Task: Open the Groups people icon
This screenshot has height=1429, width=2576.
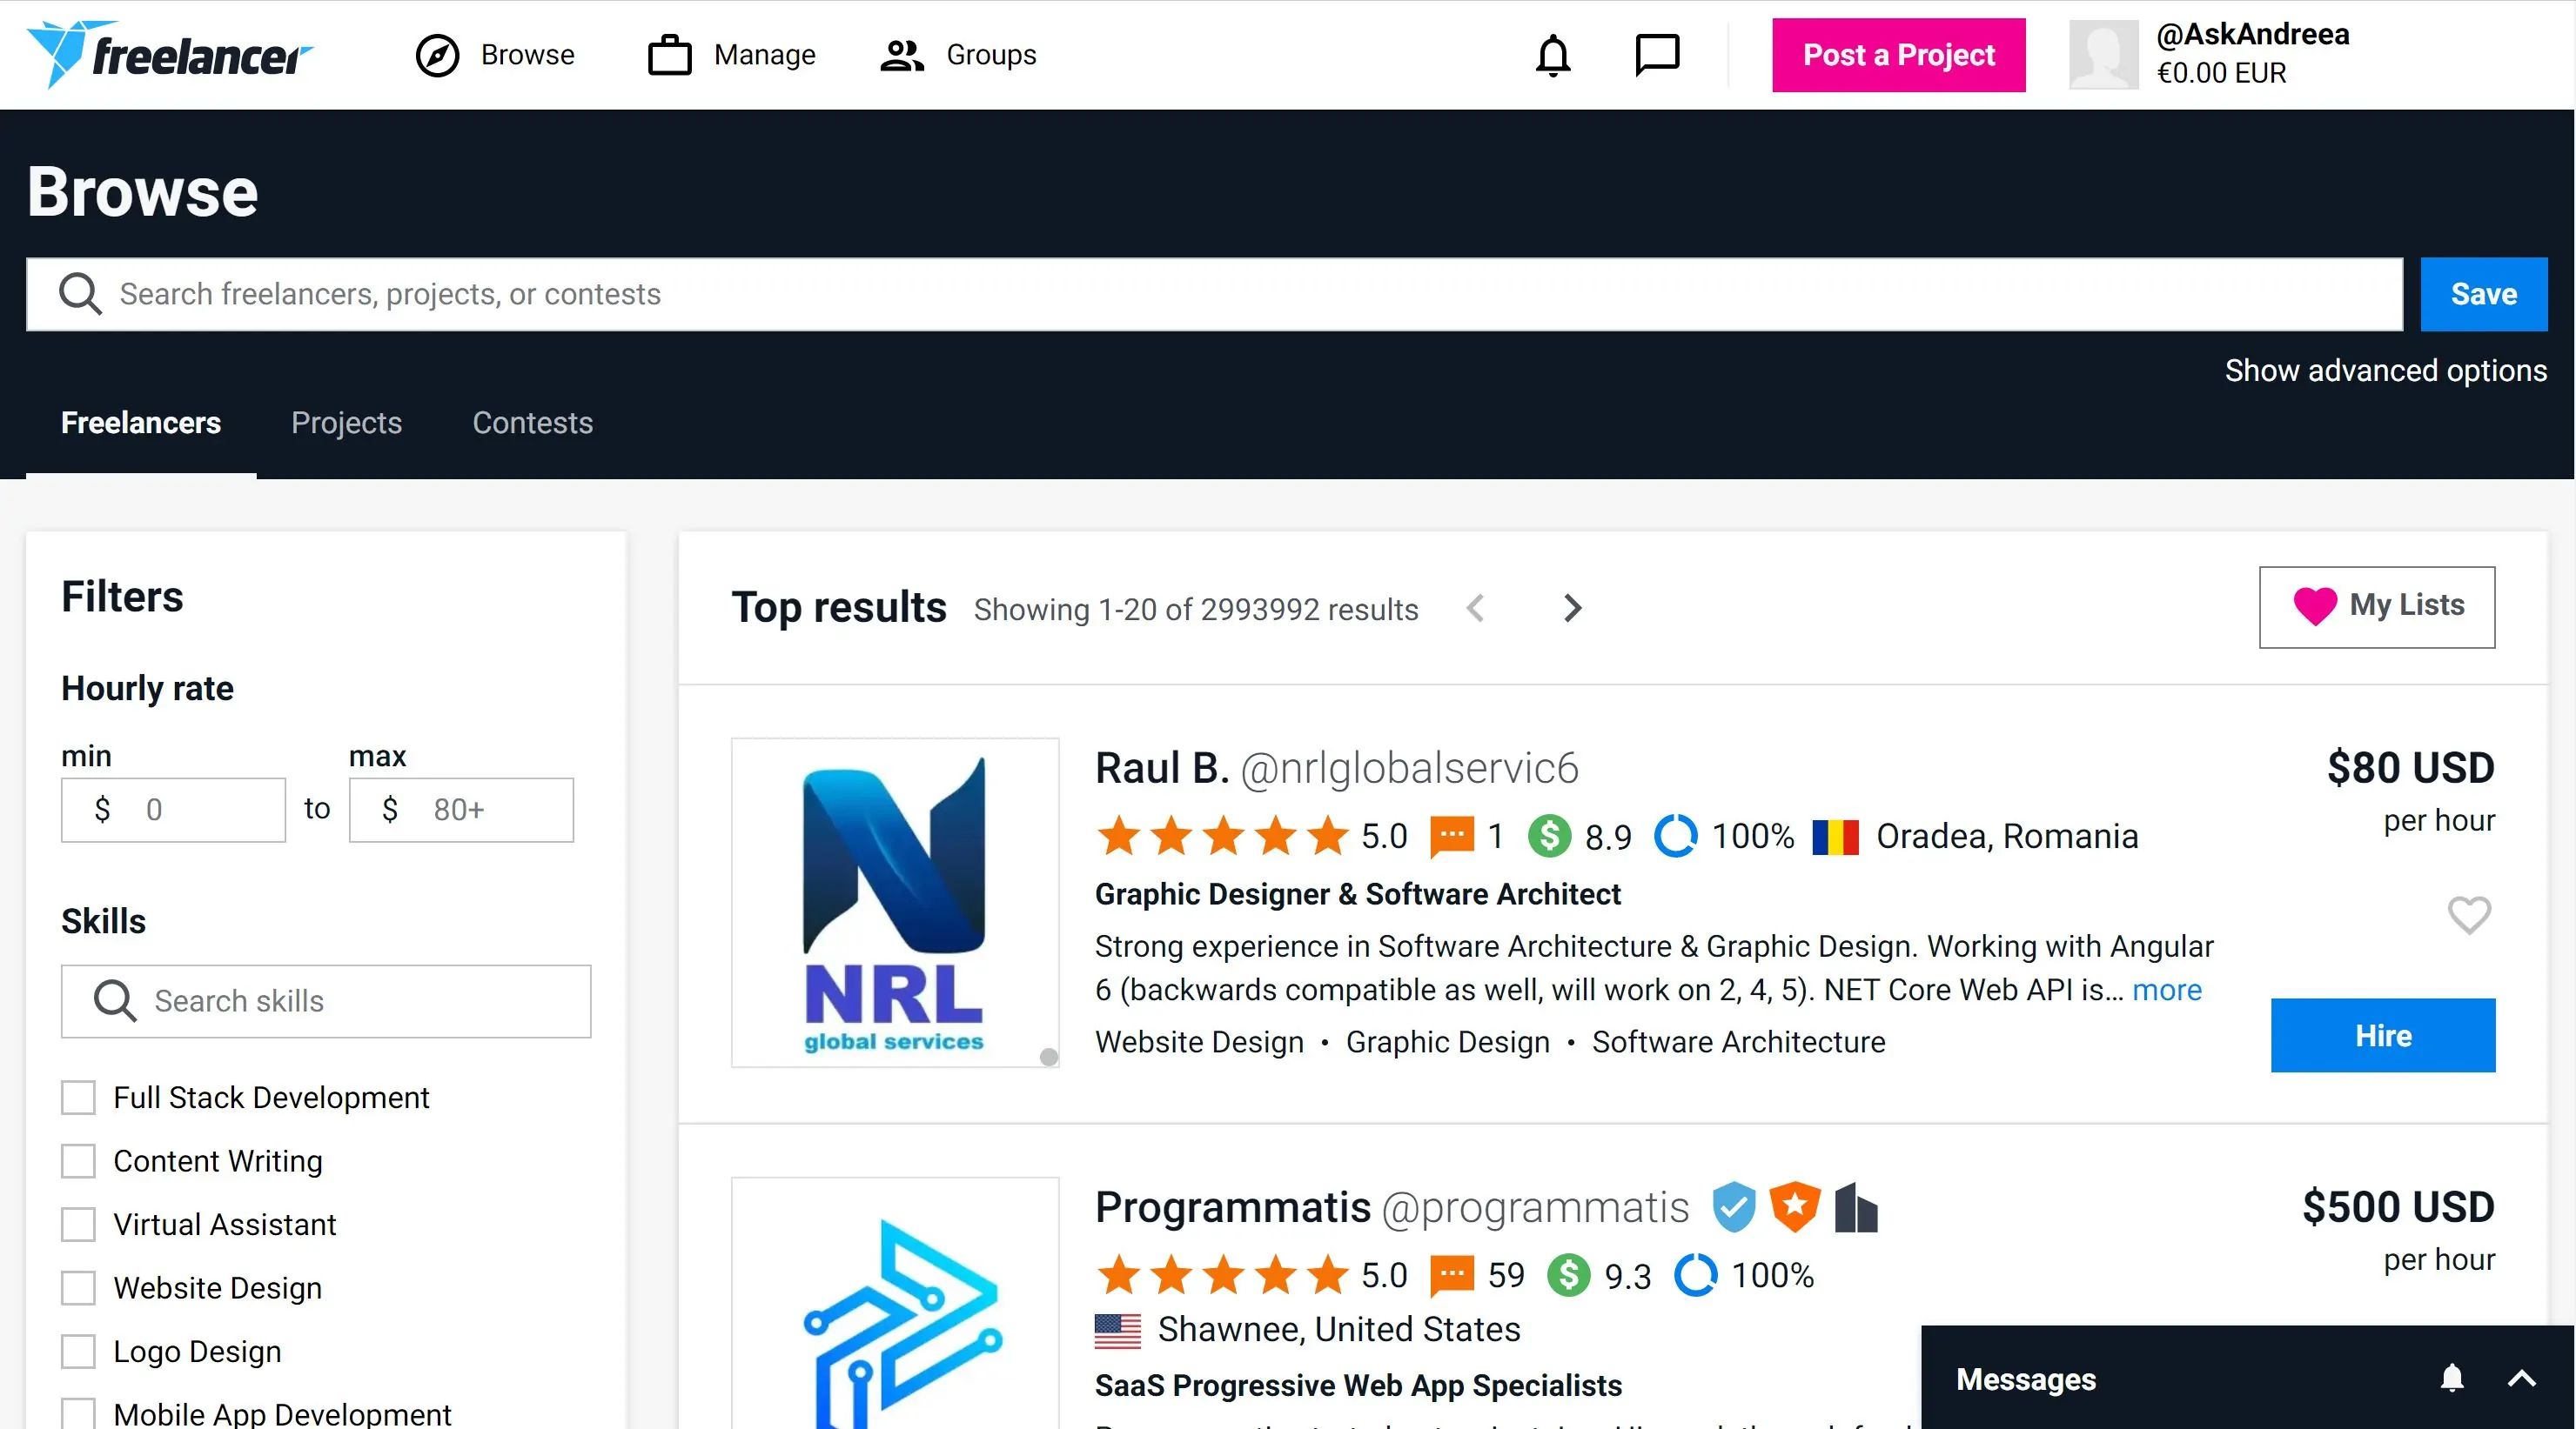Action: click(902, 55)
